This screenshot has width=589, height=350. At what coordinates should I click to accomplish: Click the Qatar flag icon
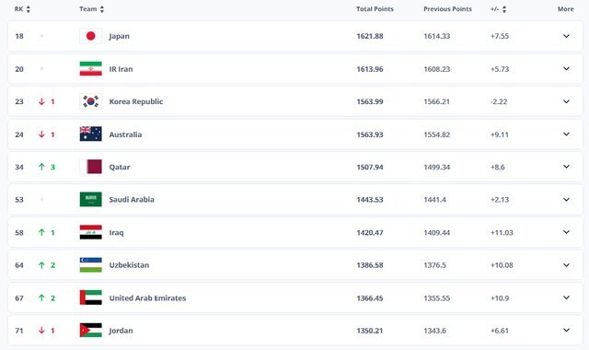click(90, 167)
